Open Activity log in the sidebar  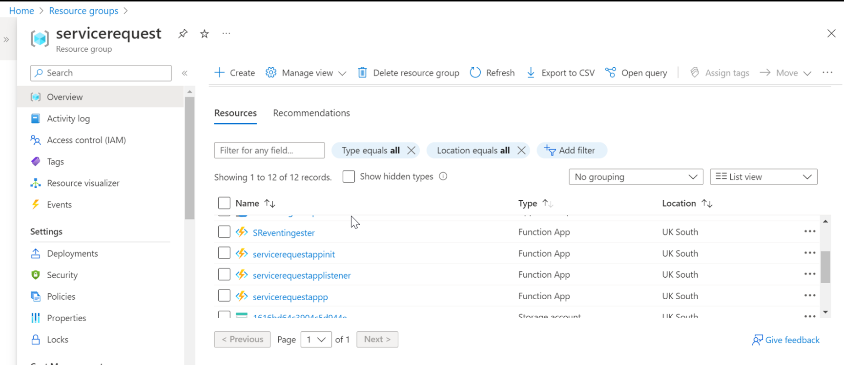[68, 118]
